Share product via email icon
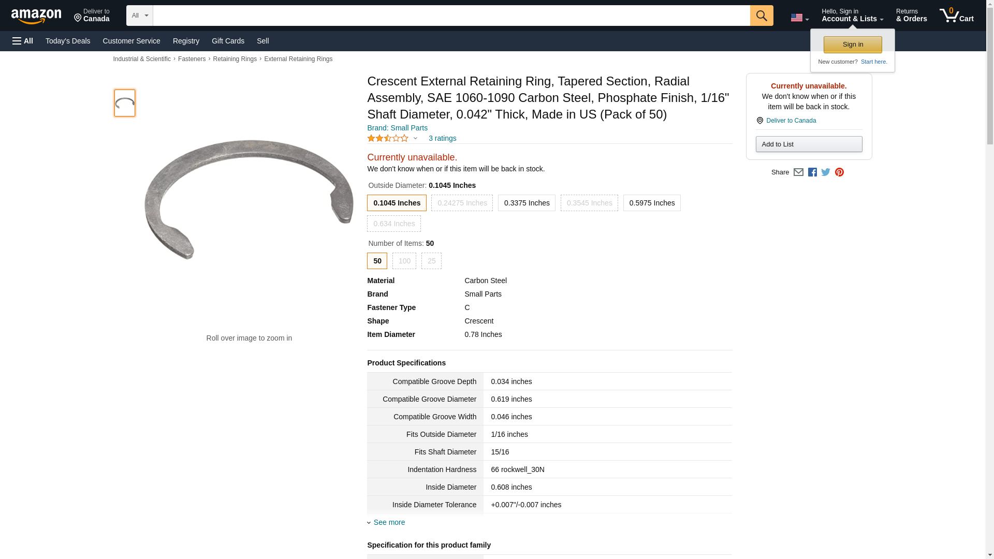Screen dimensions: 994x559 [x=798, y=172]
